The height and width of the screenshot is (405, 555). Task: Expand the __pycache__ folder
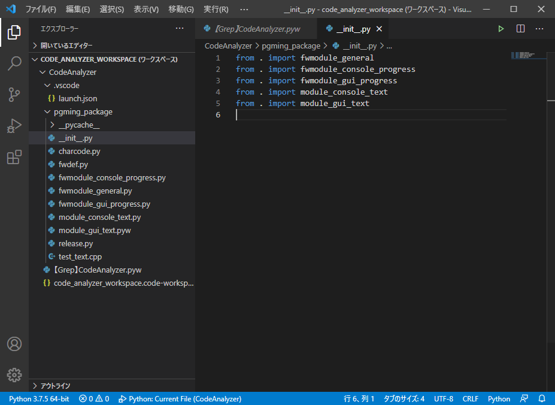(112, 125)
